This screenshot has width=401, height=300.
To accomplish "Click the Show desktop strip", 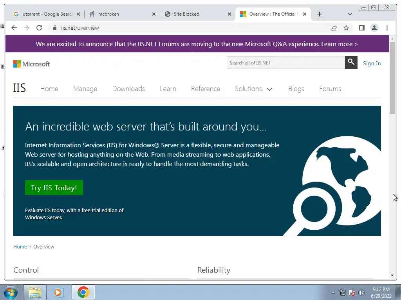I will 398,292.
